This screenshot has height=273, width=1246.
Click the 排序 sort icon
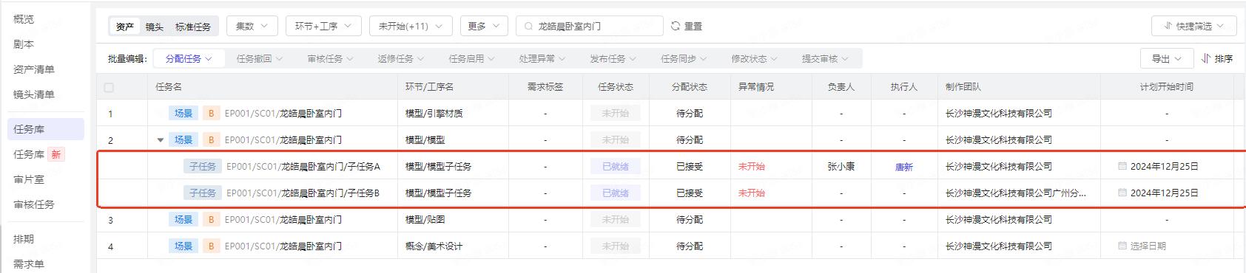(1205, 58)
